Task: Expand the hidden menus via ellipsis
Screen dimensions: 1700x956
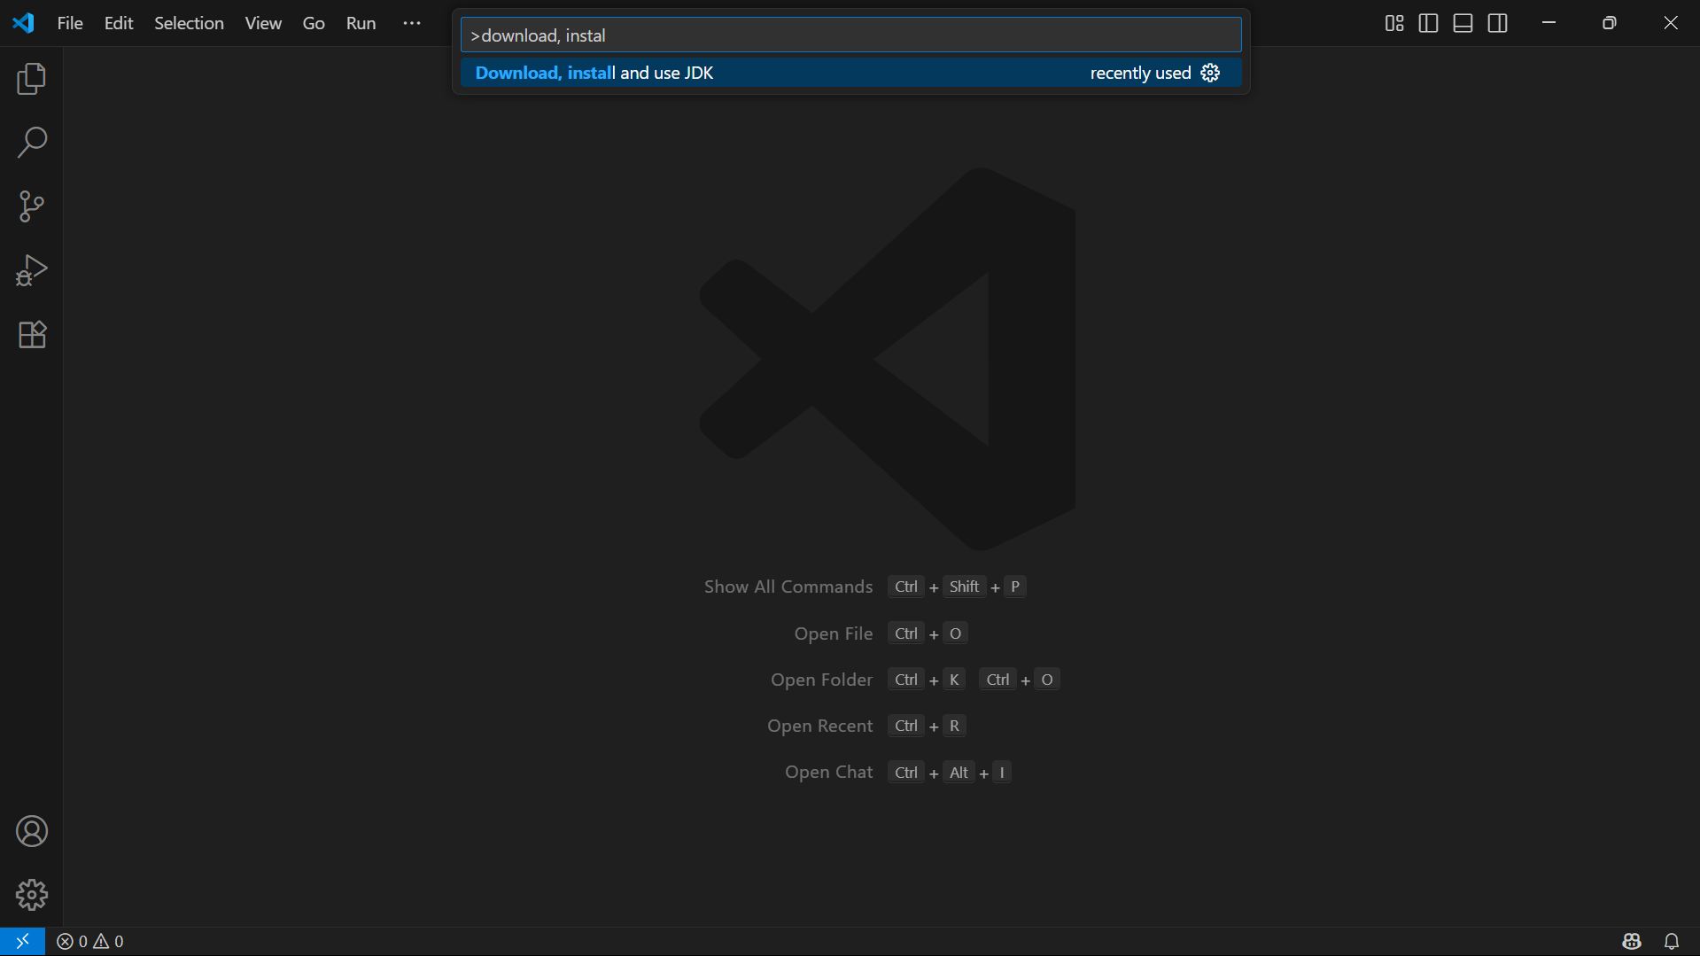Action: pyautogui.click(x=412, y=24)
